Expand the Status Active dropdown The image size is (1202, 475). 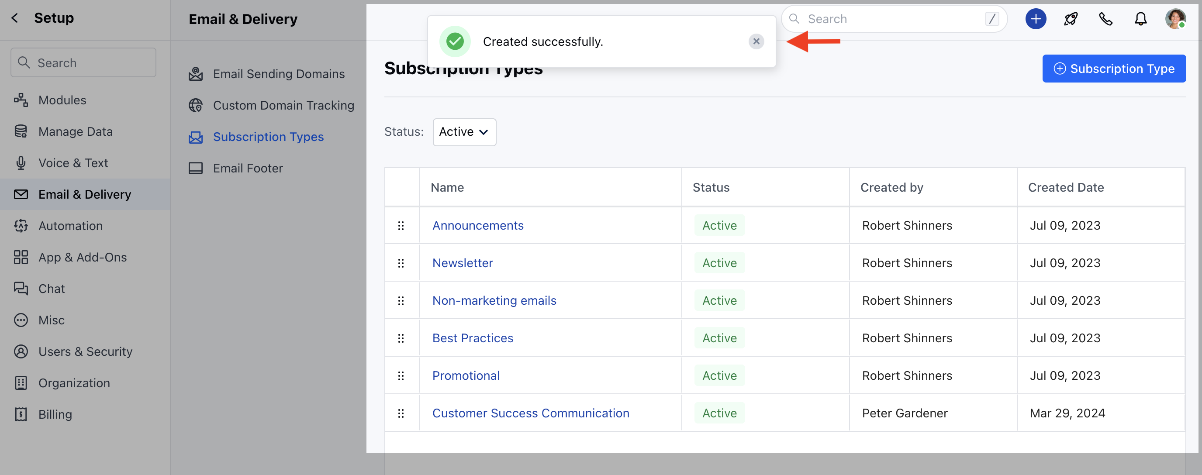point(464,132)
